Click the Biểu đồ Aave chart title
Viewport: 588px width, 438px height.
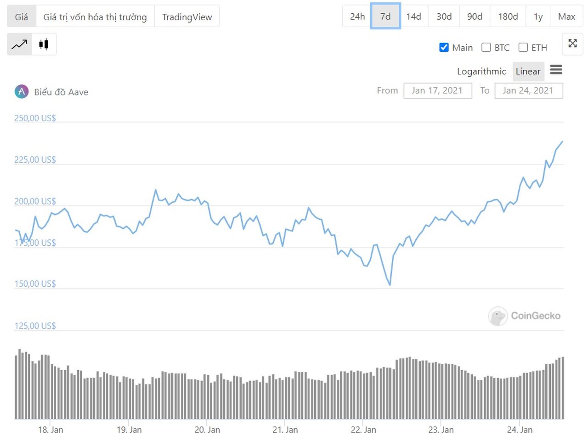pyautogui.click(x=61, y=92)
